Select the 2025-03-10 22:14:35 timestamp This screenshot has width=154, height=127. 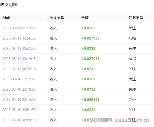pyautogui.click(x=19, y=100)
